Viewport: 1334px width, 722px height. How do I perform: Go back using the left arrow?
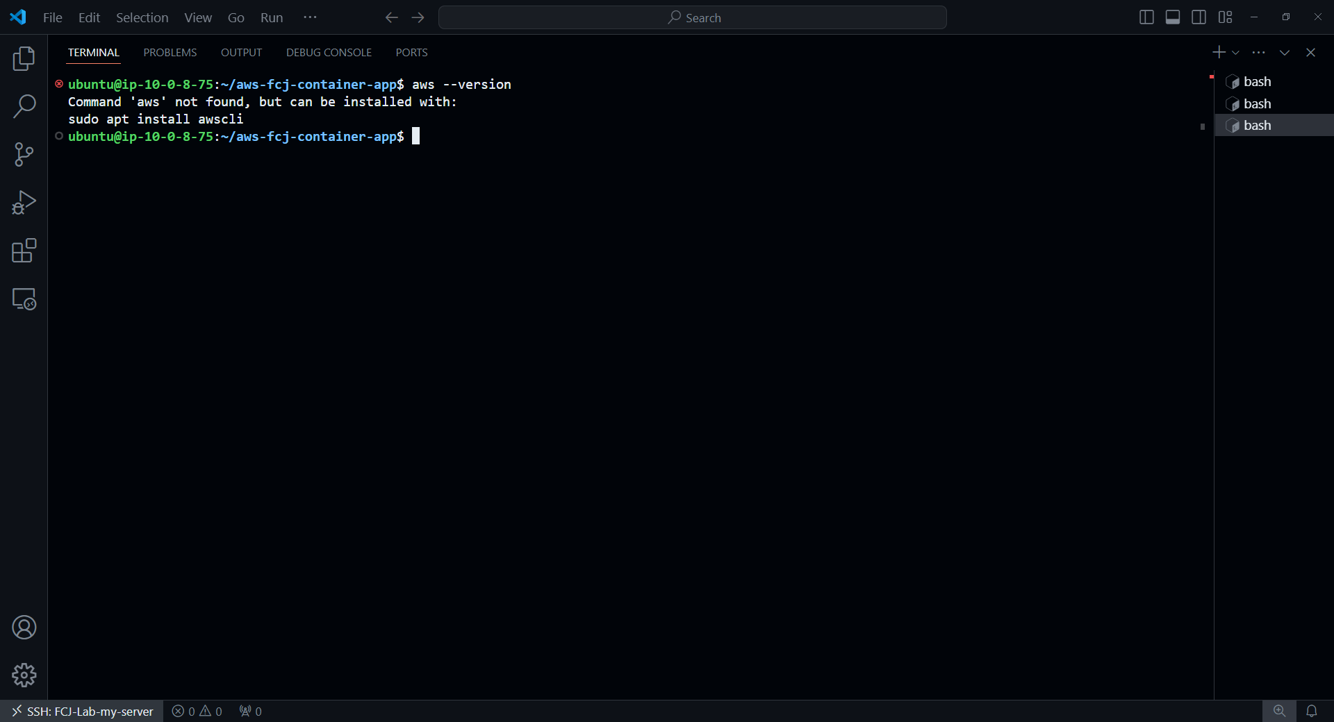(392, 17)
